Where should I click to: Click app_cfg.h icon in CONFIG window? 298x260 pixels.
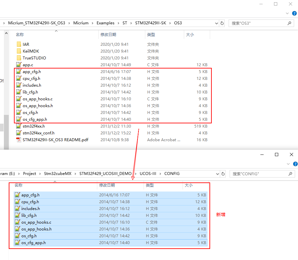pos(17,195)
